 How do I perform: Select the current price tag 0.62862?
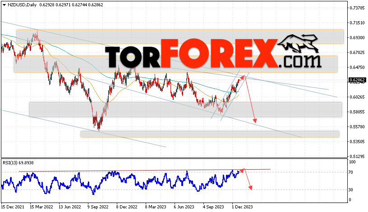click(x=357, y=80)
